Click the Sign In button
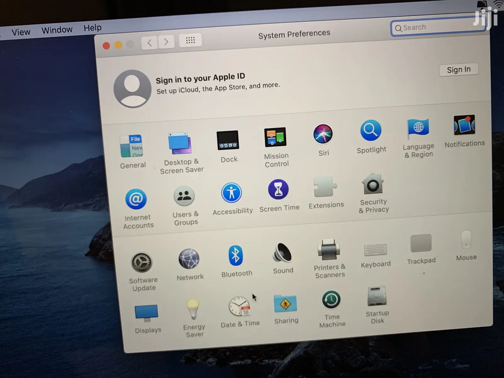This screenshot has height=378, width=504. (459, 70)
